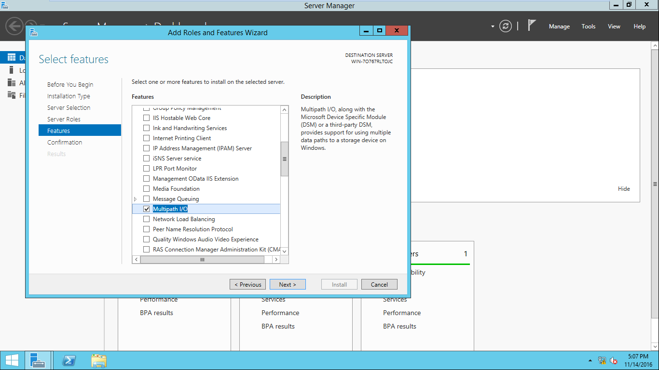659x370 pixels.
Task: Open the Start menu
Action: (11, 360)
